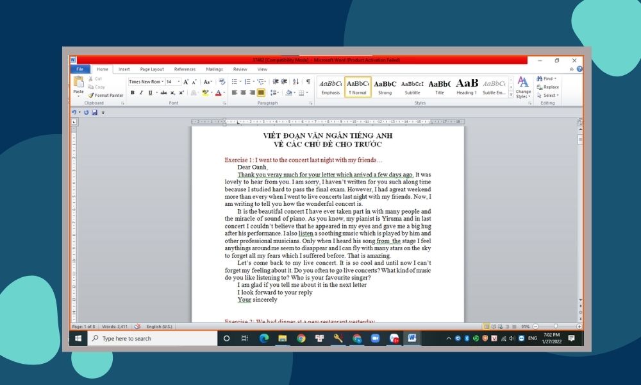Click the Undo arrow icon
The height and width of the screenshot is (385, 641).
pos(74,112)
